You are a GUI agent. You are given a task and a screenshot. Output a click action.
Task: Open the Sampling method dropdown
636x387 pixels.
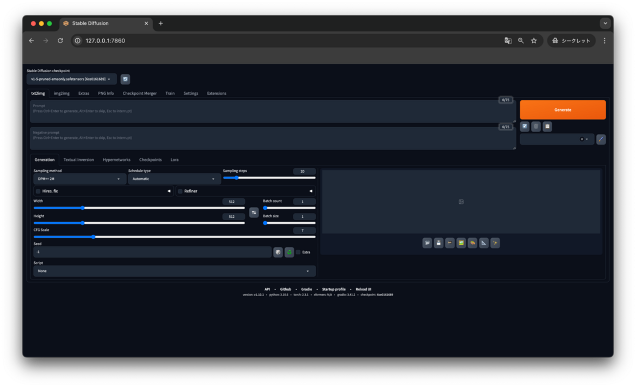coord(79,179)
